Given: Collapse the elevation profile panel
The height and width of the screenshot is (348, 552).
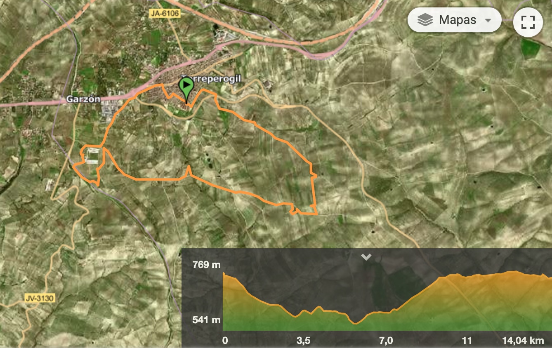Looking at the screenshot, I should coord(366,257).
